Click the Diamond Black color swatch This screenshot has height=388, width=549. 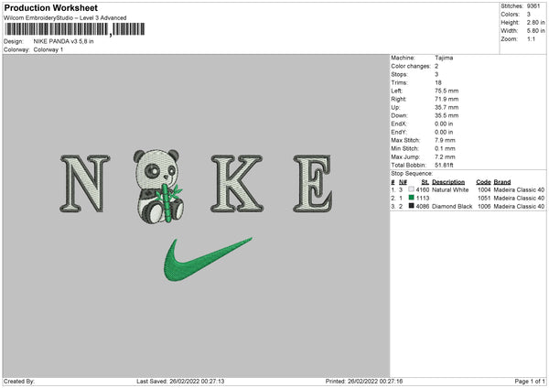point(411,206)
